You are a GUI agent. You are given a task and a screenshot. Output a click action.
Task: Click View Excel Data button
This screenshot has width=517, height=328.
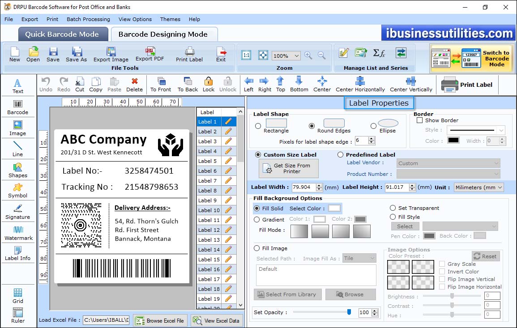point(217,320)
